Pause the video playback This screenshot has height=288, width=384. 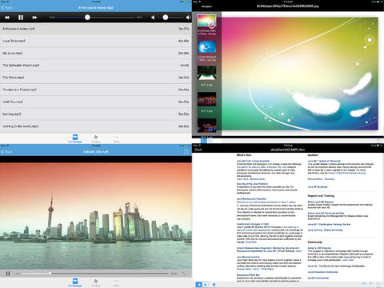point(8,274)
